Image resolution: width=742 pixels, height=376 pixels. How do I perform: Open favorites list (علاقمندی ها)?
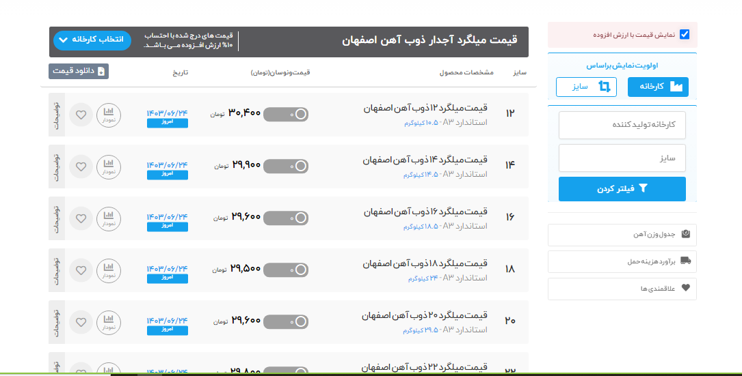622,289
